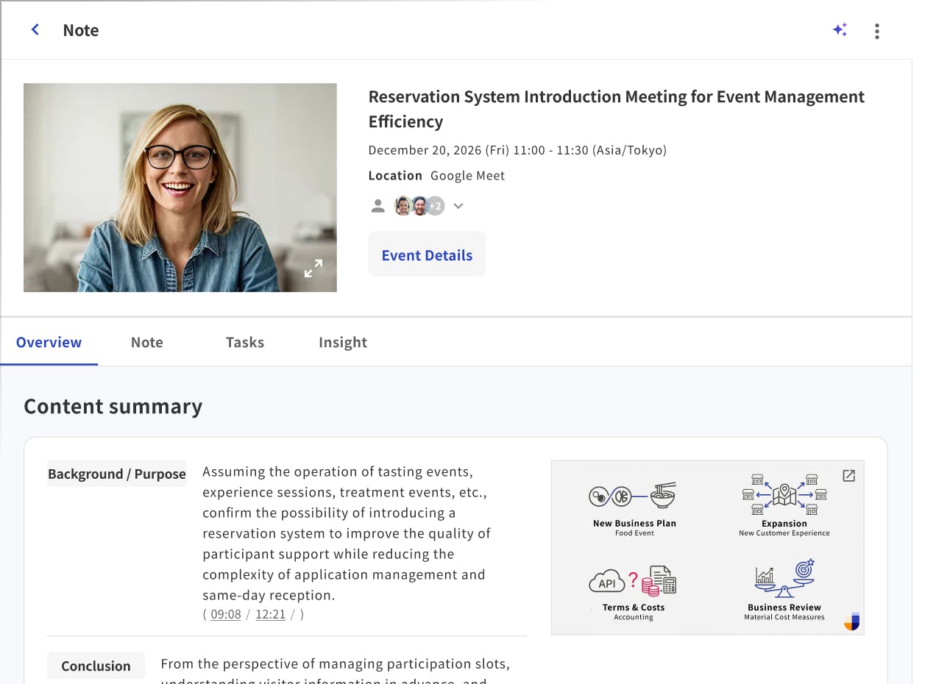Screen dimensions: 936x684
Task: Open the 09:08 timestamp link
Action: coord(225,614)
